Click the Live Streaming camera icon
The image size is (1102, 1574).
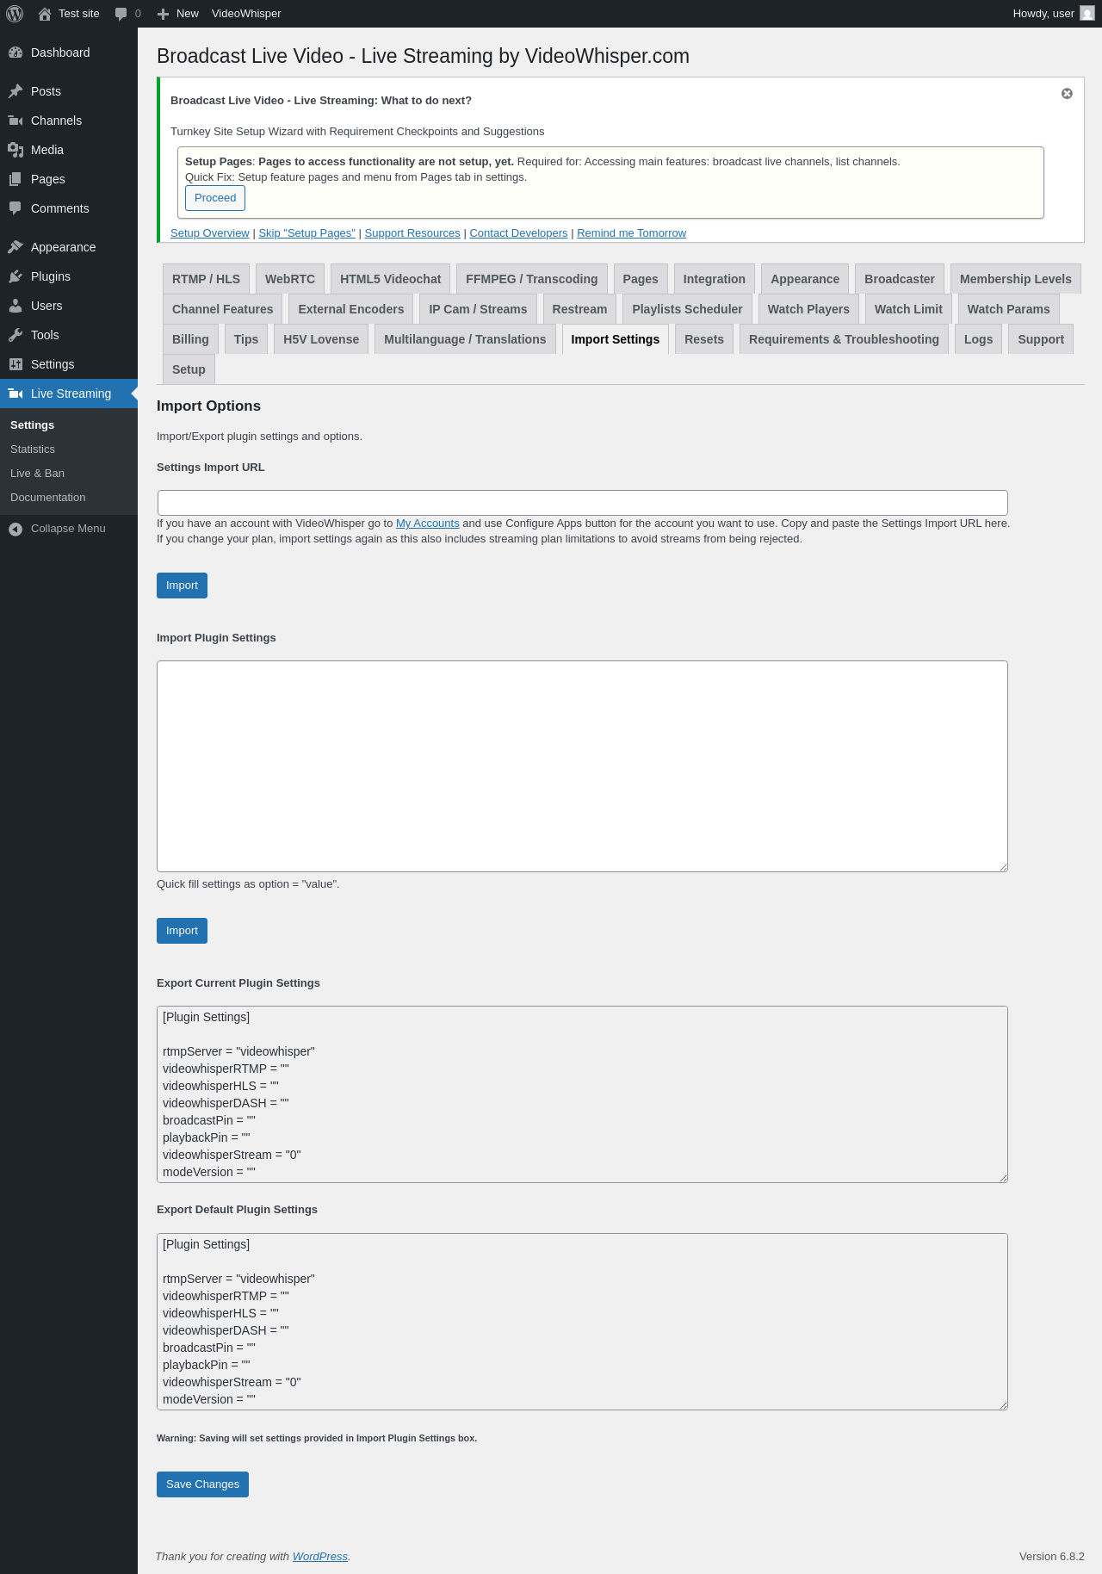coord(15,393)
